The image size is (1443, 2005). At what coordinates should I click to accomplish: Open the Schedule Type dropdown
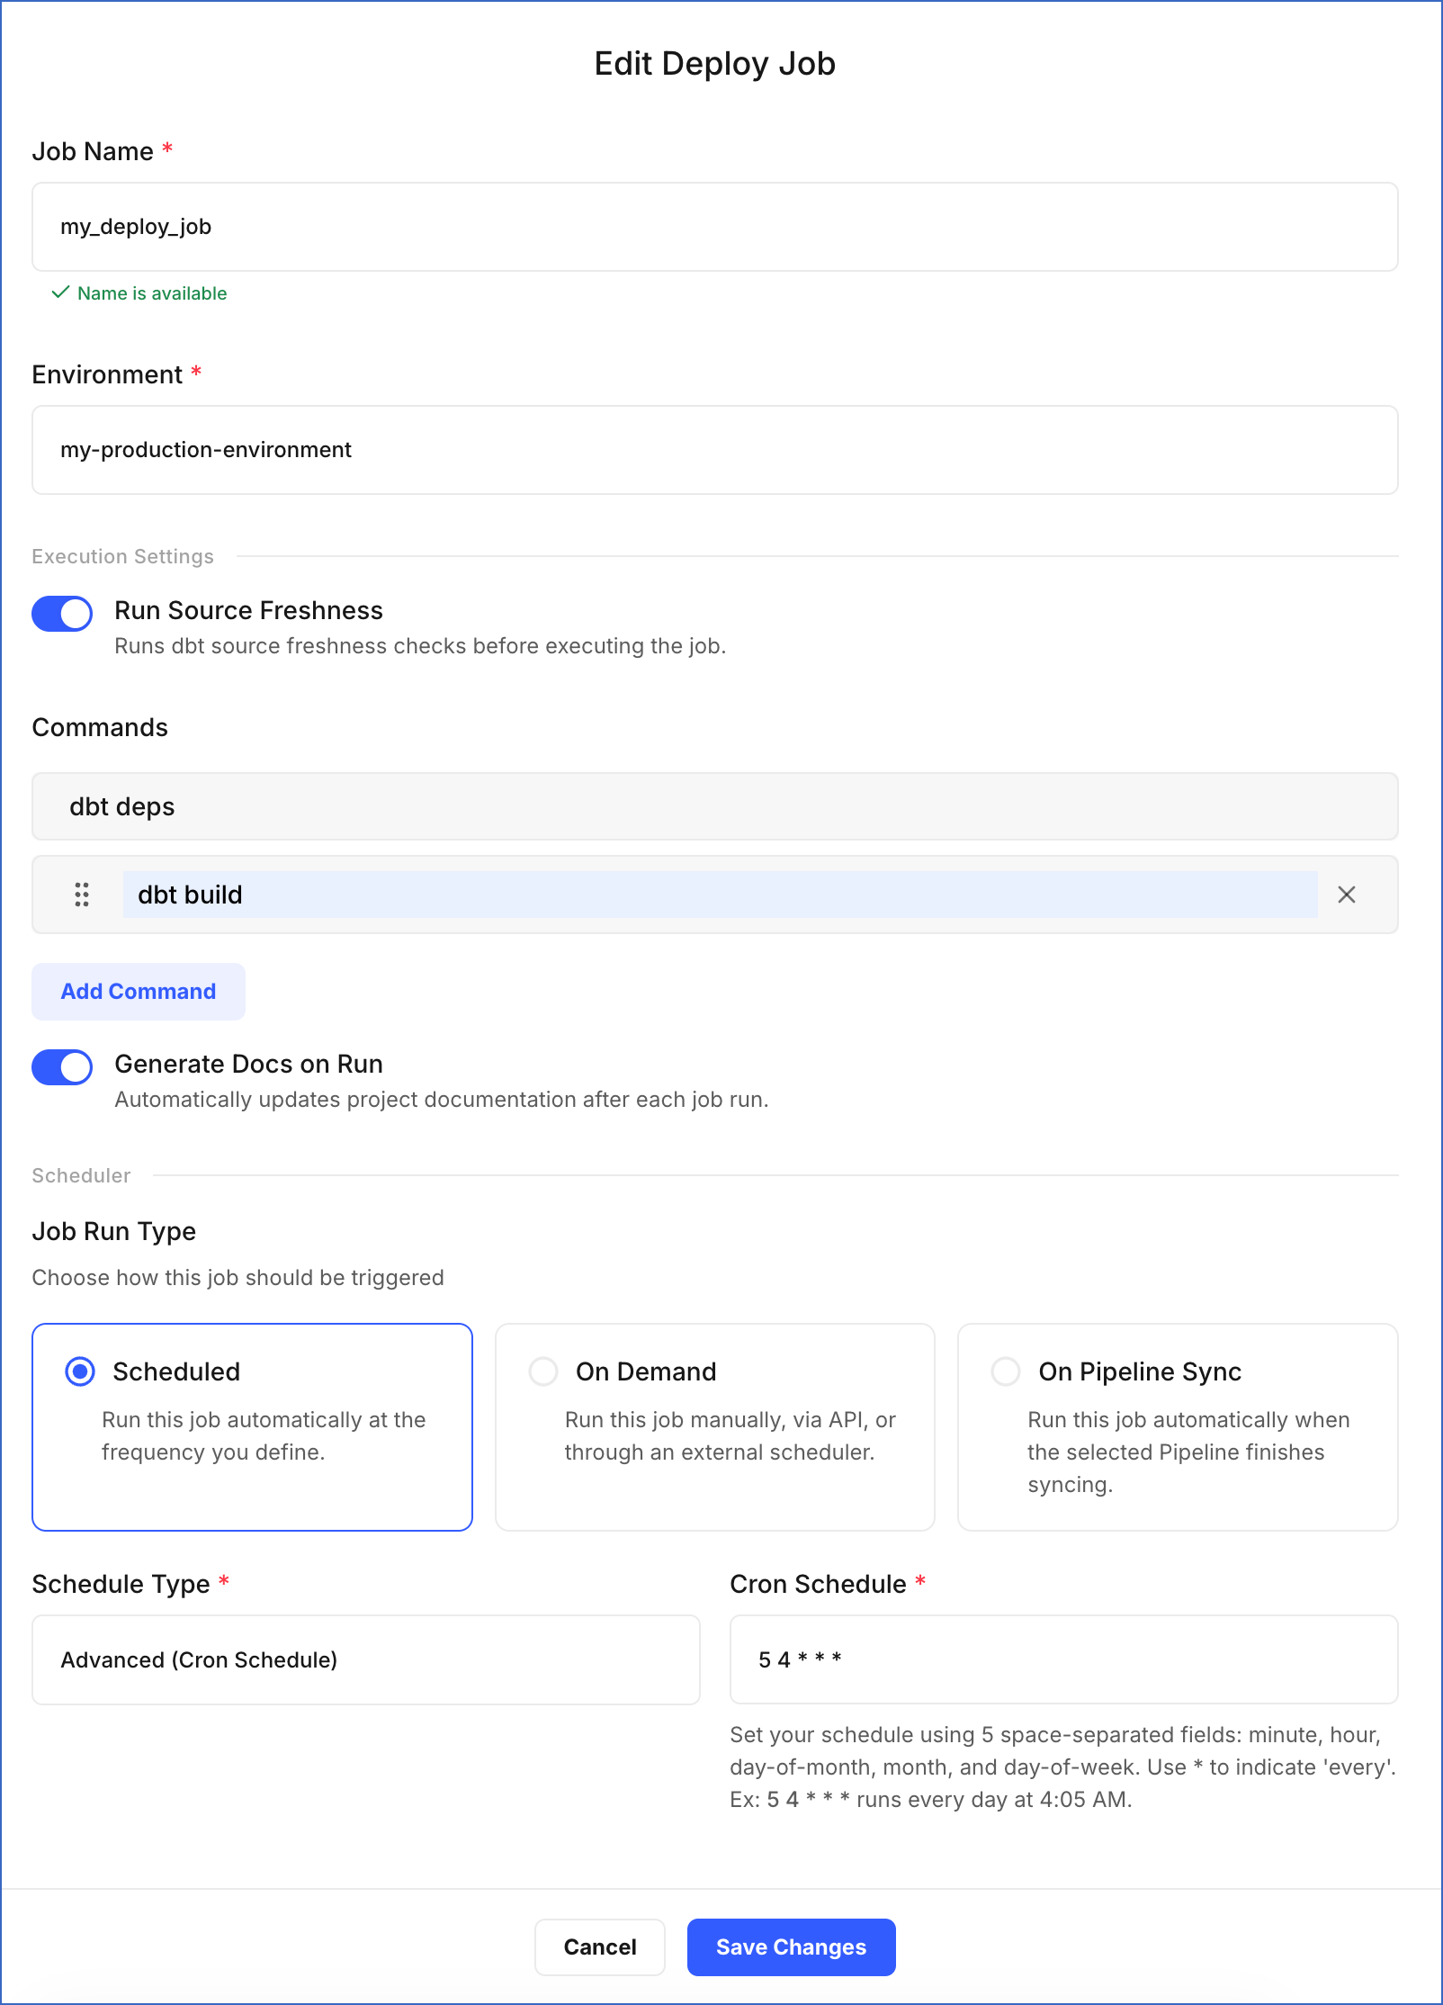coord(366,1659)
